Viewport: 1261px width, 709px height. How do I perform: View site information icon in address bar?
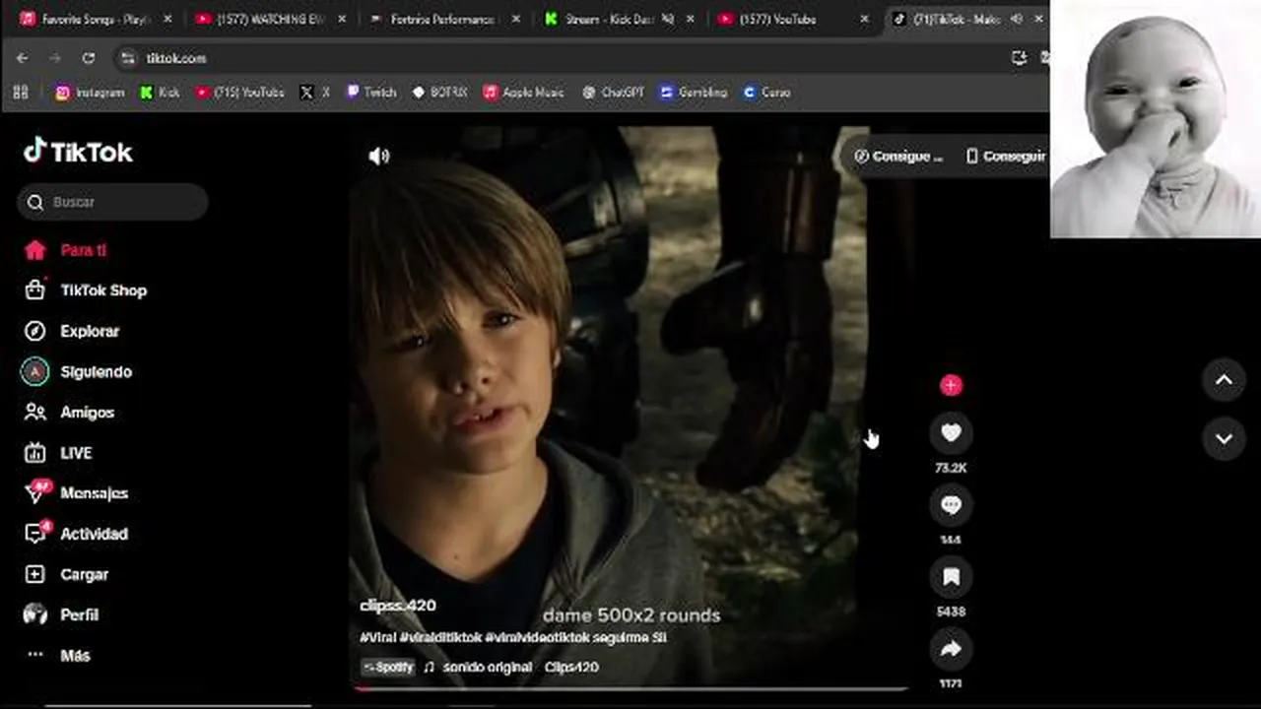tap(128, 58)
